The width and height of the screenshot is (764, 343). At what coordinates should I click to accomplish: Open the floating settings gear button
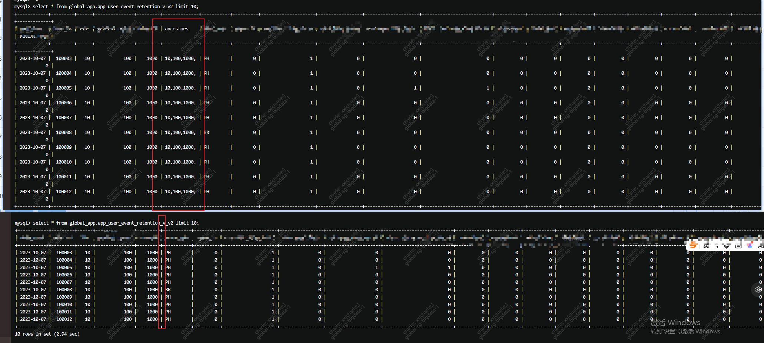click(x=758, y=290)
